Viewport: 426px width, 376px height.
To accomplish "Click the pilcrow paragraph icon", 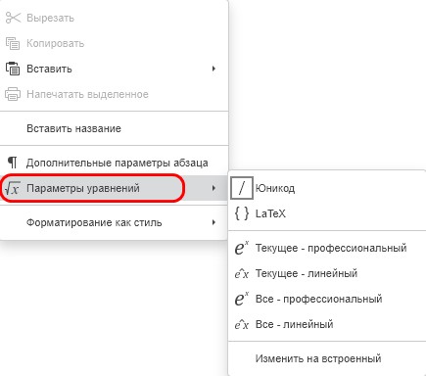I will click(x=13, y=163).
